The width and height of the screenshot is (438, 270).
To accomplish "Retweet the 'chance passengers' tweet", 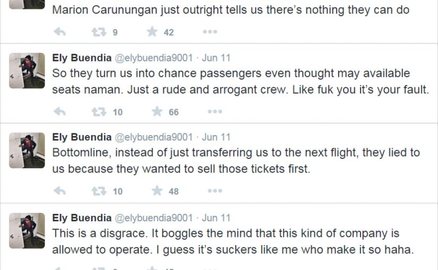I will [x=99, y=112].
